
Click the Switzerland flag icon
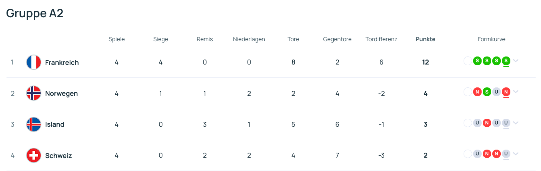point(34,155)
